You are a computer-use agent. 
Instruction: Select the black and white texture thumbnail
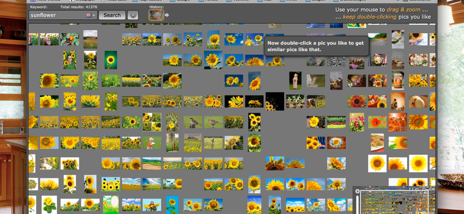point(336,60)
